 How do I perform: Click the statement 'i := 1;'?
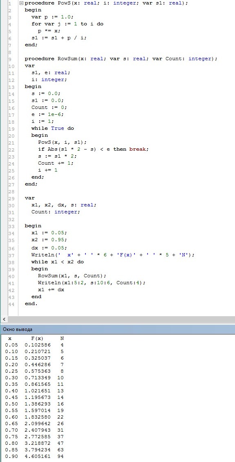point(43,121)
